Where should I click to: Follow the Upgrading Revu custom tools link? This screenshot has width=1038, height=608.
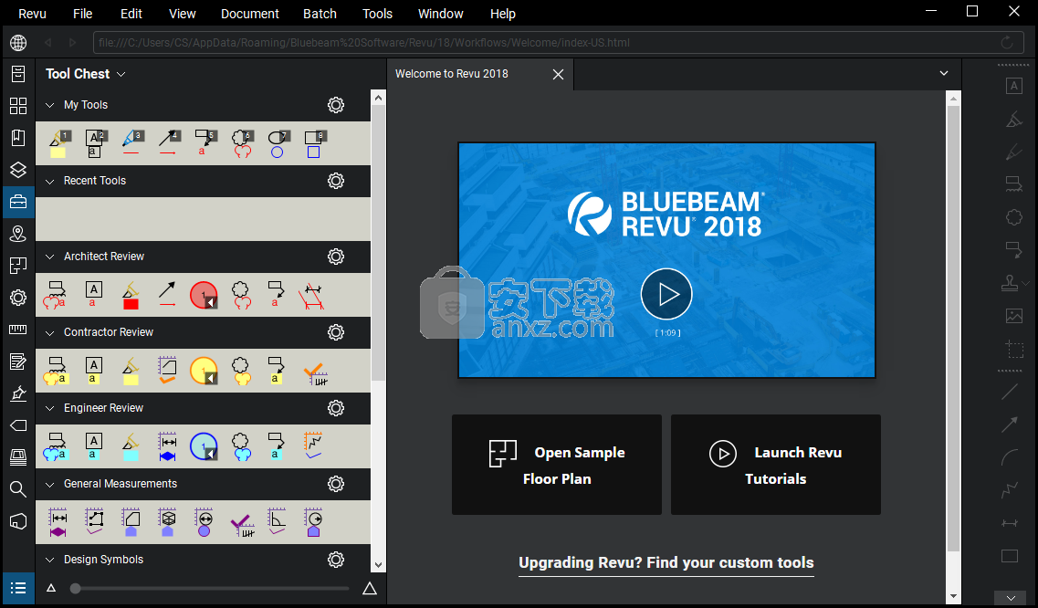point(666,563)
